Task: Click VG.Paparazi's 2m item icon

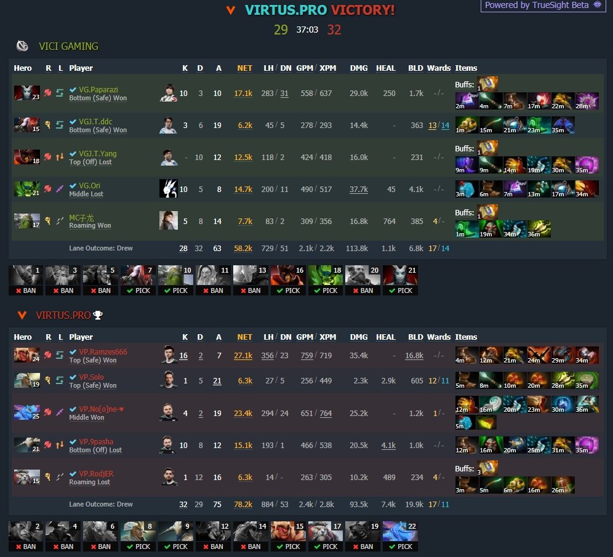Action: click(x=467, y=101)
